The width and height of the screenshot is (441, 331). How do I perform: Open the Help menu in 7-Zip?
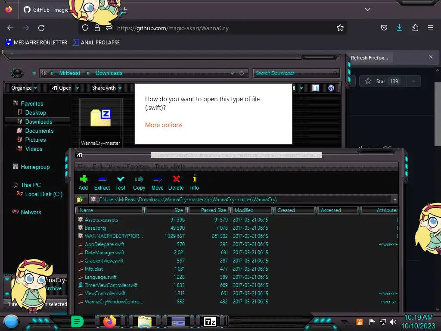(x=180, y=166)
